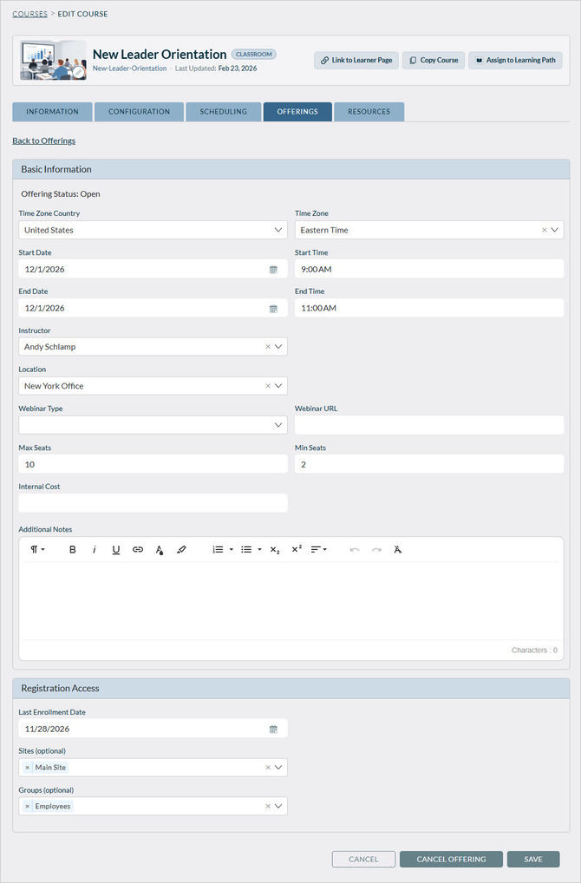This screenshot has height=883, width=581.
Task: Open the End Date calendar picker
Action: (274, 309)
